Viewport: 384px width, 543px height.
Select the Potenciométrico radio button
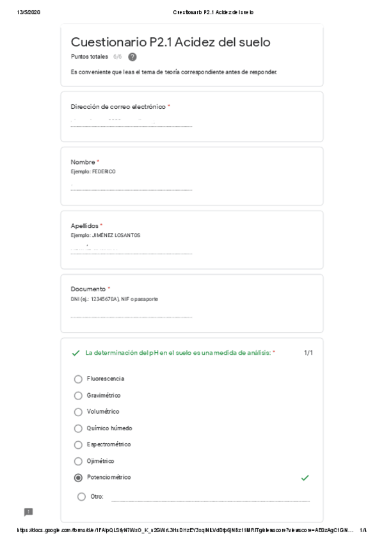point(79,478)
